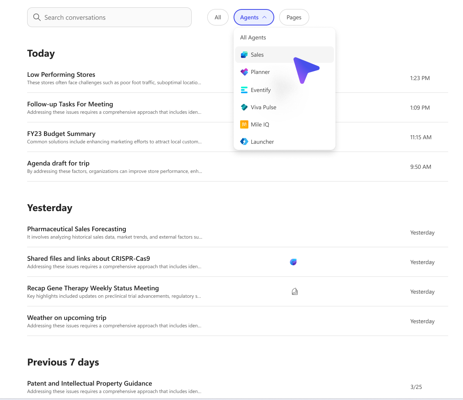Open Patent and Intellectual Property Guidance conversation
The width and height of the screenshot is (463, 400).
point(90,384)
